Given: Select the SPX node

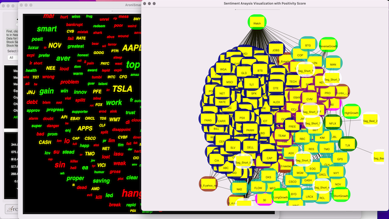Looking at the screenshot, I should point(254,93).
